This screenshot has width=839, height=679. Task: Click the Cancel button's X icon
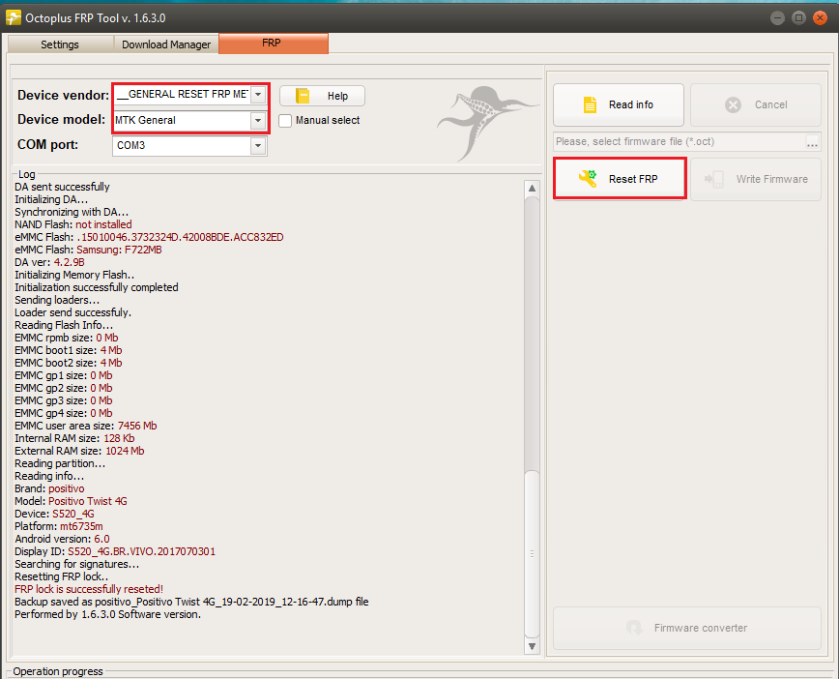click(733, 104)
